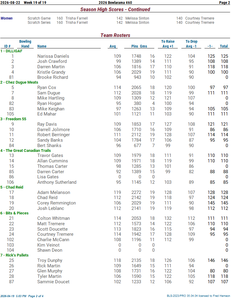The height and width of the screenshot is (298, 231).
Task: Select bowler Narissa Daniels in the roster
Action: [53, 56]
